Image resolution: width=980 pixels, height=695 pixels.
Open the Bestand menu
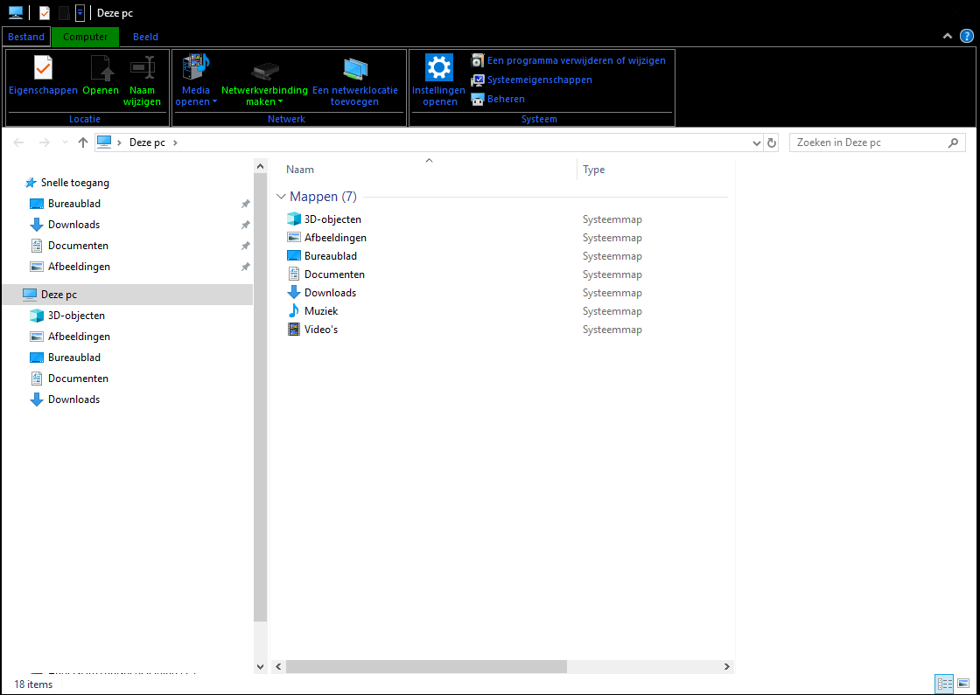25,37
